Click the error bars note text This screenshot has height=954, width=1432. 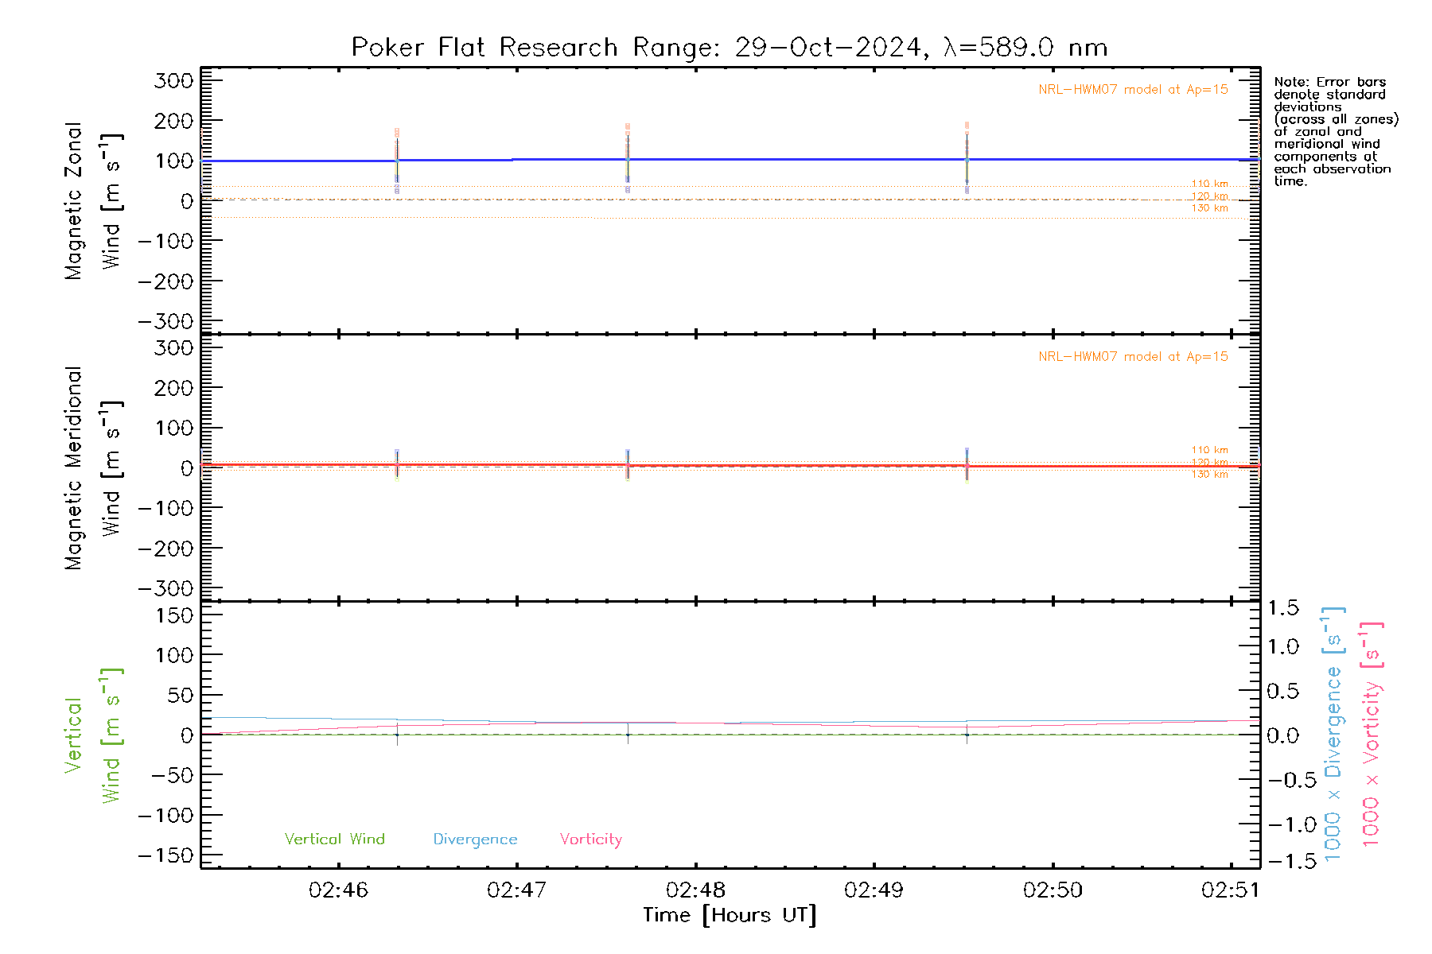click(x=1335, y=131)
